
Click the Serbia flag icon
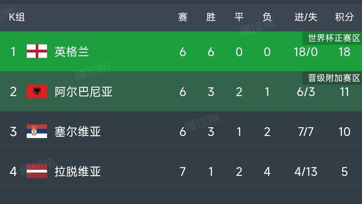37,132
